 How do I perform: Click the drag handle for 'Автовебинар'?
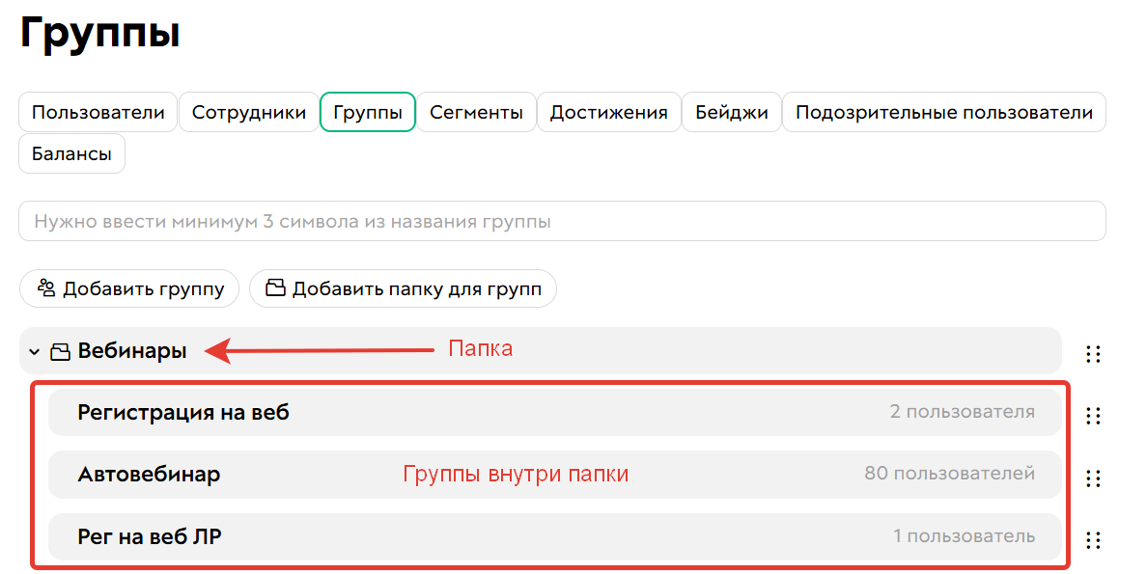coord(1094,477)
